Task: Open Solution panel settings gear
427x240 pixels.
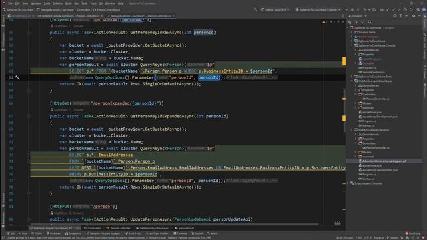Action: tap(414, 16)
